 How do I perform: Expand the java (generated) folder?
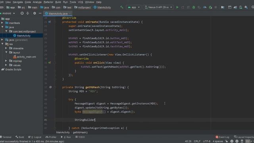(x=2, y=40)
